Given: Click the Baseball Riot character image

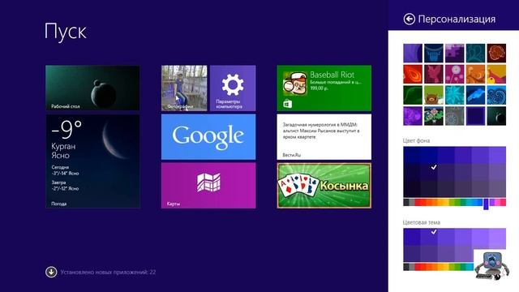Looking at the screenshot, I should pyautogui.click(x=294, y=84).
